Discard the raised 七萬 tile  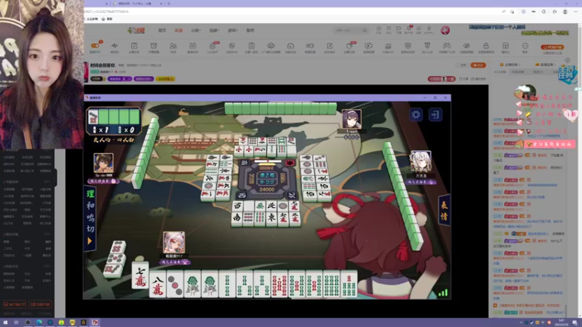pos(140,275)
